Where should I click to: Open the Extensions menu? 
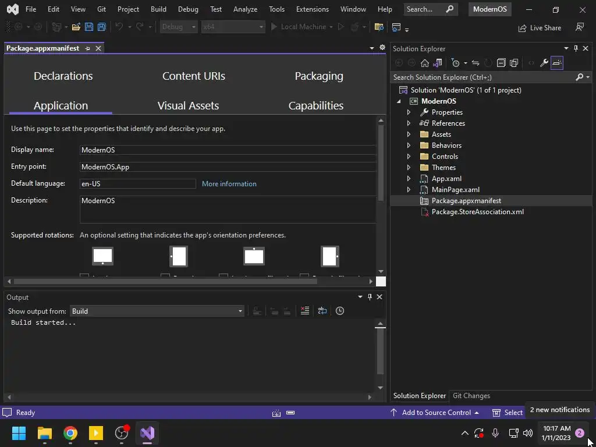point(313,9)
